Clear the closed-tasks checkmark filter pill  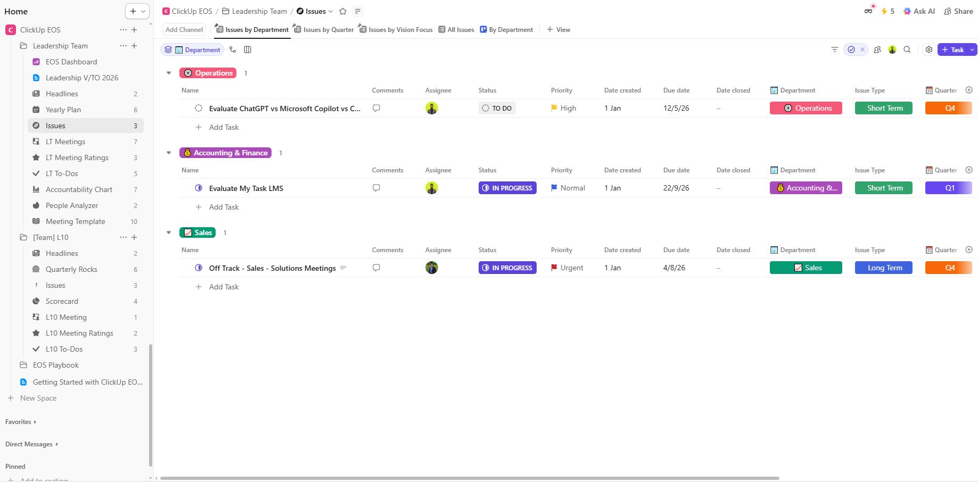coord(862,49)
